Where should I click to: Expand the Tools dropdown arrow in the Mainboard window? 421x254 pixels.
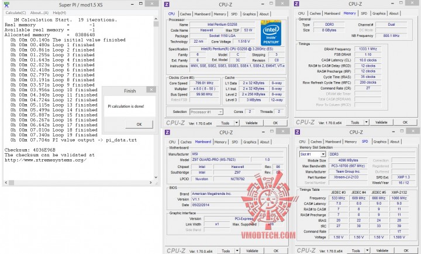[237, 250]
